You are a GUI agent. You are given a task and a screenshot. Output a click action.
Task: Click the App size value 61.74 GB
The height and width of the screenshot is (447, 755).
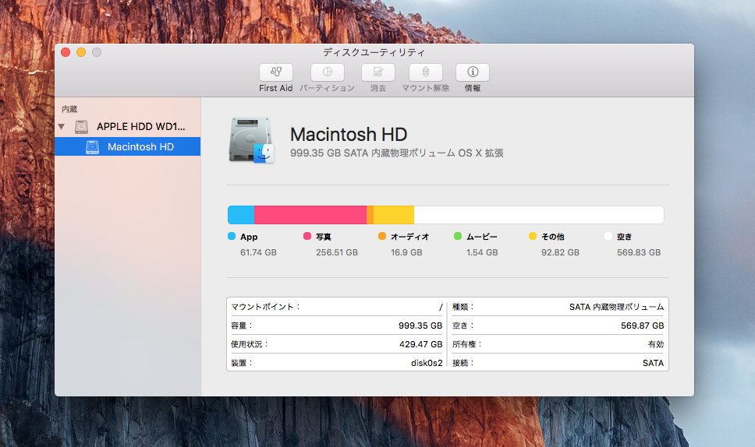259,252
